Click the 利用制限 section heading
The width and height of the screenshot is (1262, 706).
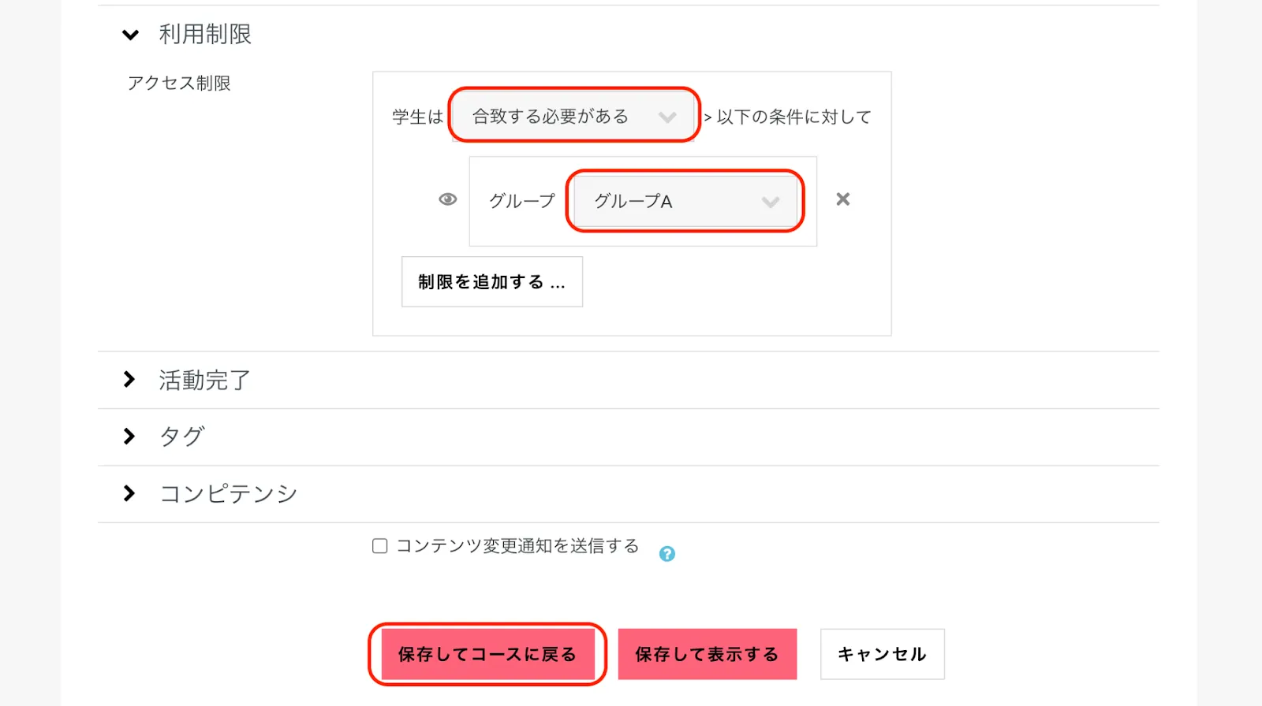(x=205, y=35)
